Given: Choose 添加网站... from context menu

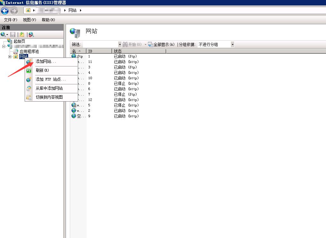Looking at the screenshot, I should click(51, 61).
